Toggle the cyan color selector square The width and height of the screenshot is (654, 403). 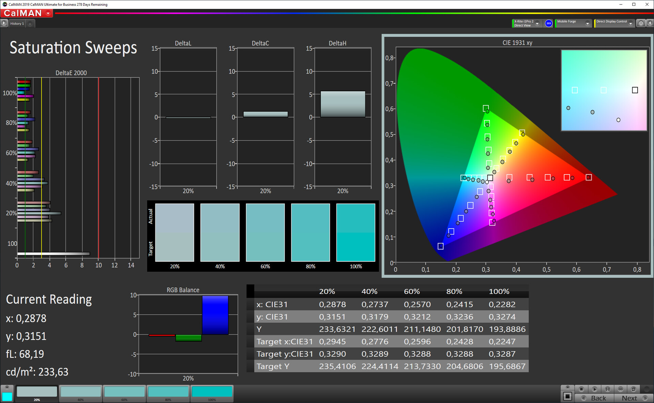(x=7, y=397)
